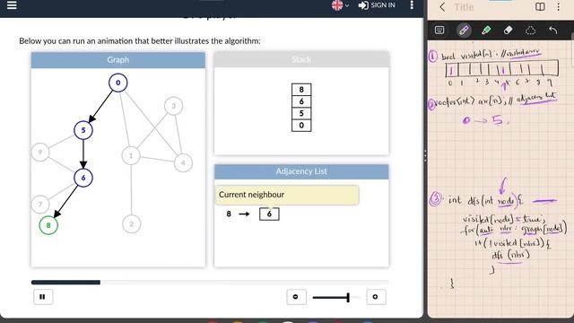Screen dimensions: 574x323
Task: Click the Title field in notes
Action: point(464,7)
